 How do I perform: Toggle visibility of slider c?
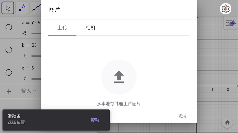tap(9, 72)
